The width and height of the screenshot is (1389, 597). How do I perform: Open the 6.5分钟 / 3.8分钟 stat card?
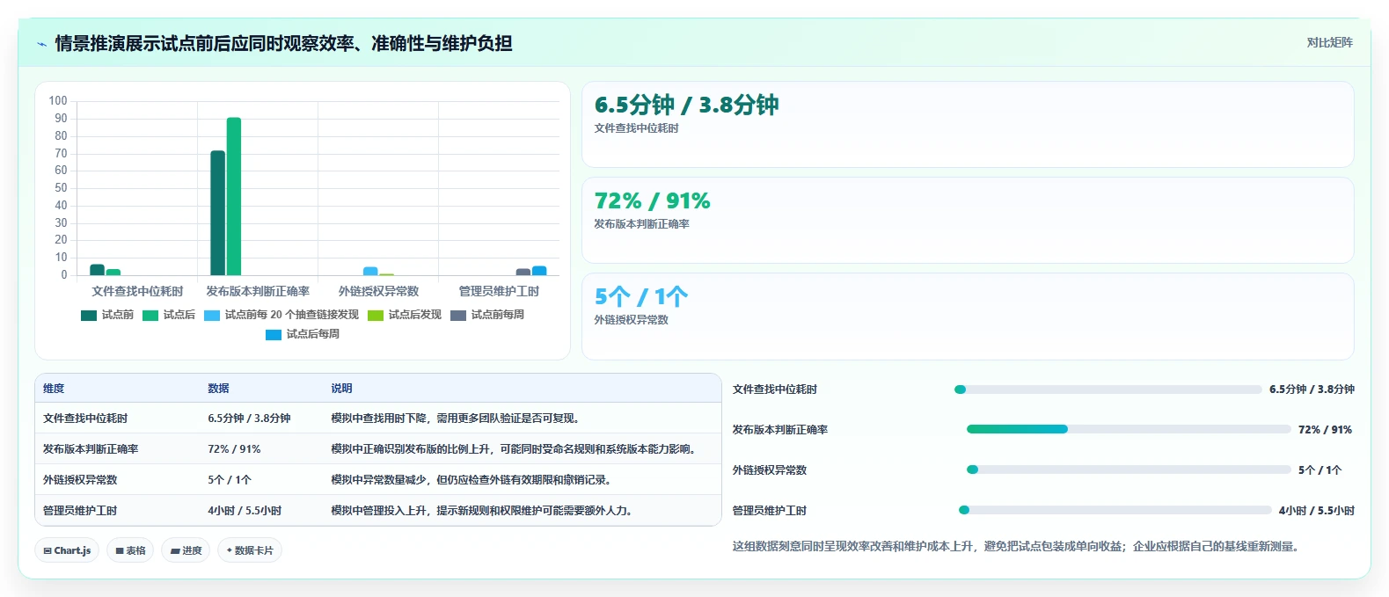[968, 125]
